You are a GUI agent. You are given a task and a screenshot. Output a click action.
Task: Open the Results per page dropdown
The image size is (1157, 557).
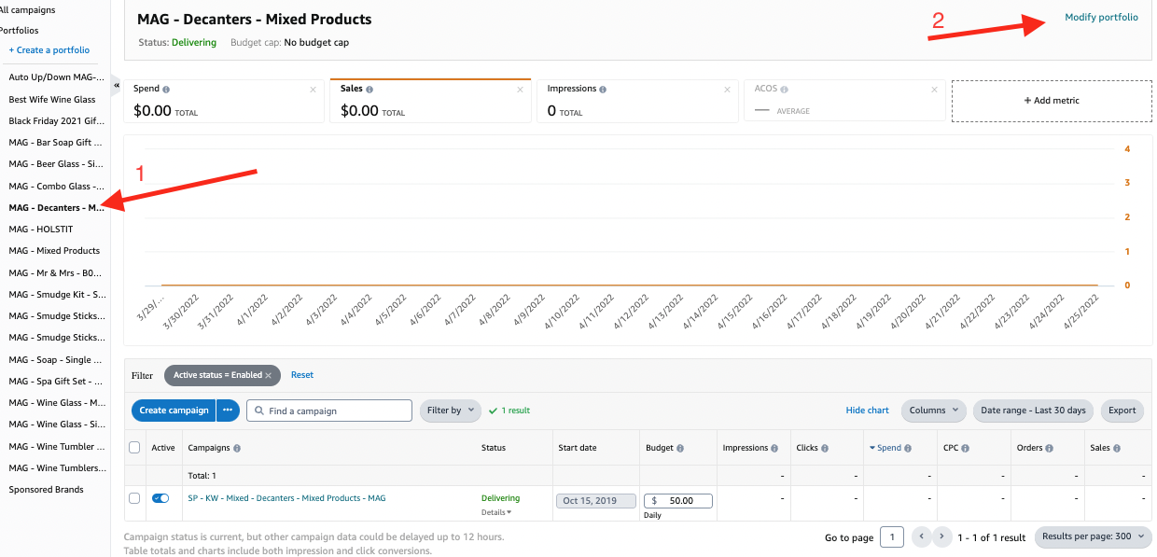point(1094,537)
